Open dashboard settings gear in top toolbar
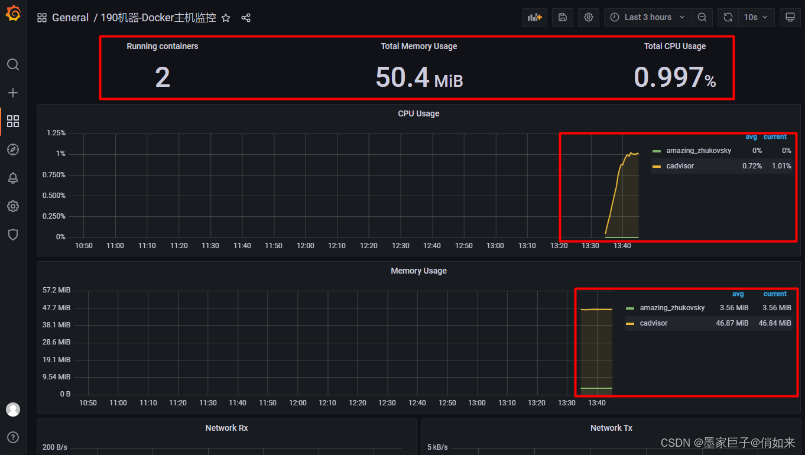Image resolution: width=805 pixels, height=455 pixels. (589, 17)
